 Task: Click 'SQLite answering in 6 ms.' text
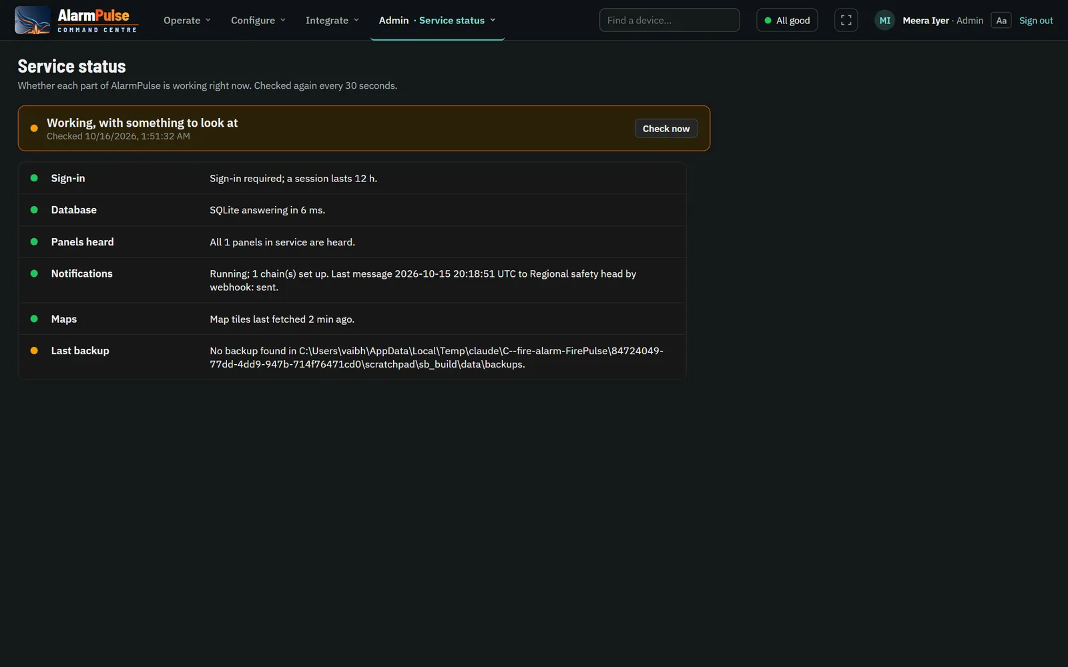coord(268,209)
